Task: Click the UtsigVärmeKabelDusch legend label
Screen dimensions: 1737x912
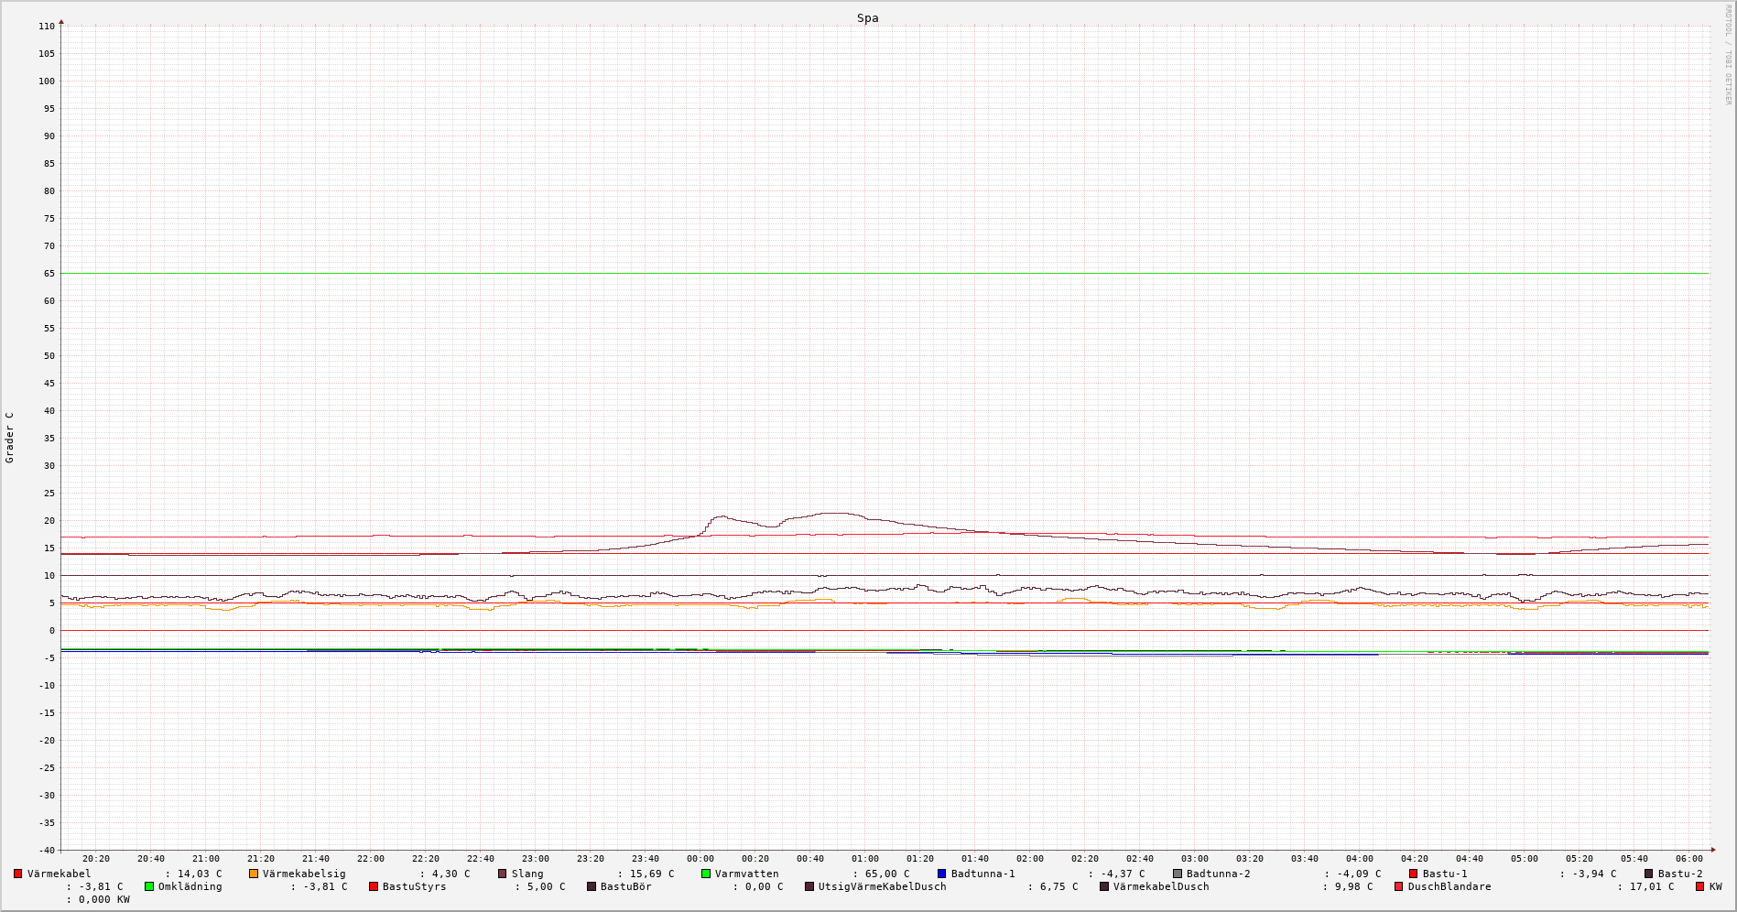Action: [x=882, y=886]
